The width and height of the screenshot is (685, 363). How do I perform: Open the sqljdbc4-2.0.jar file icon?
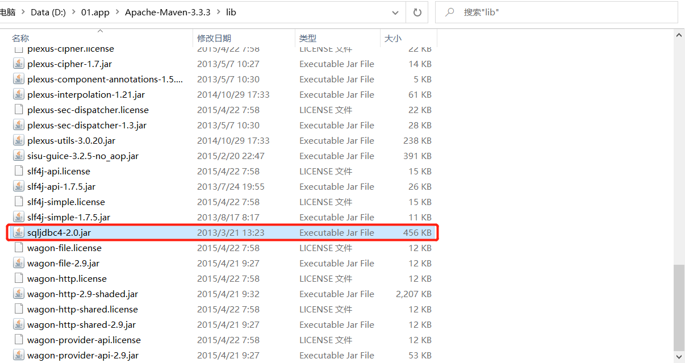click(19, 232)
